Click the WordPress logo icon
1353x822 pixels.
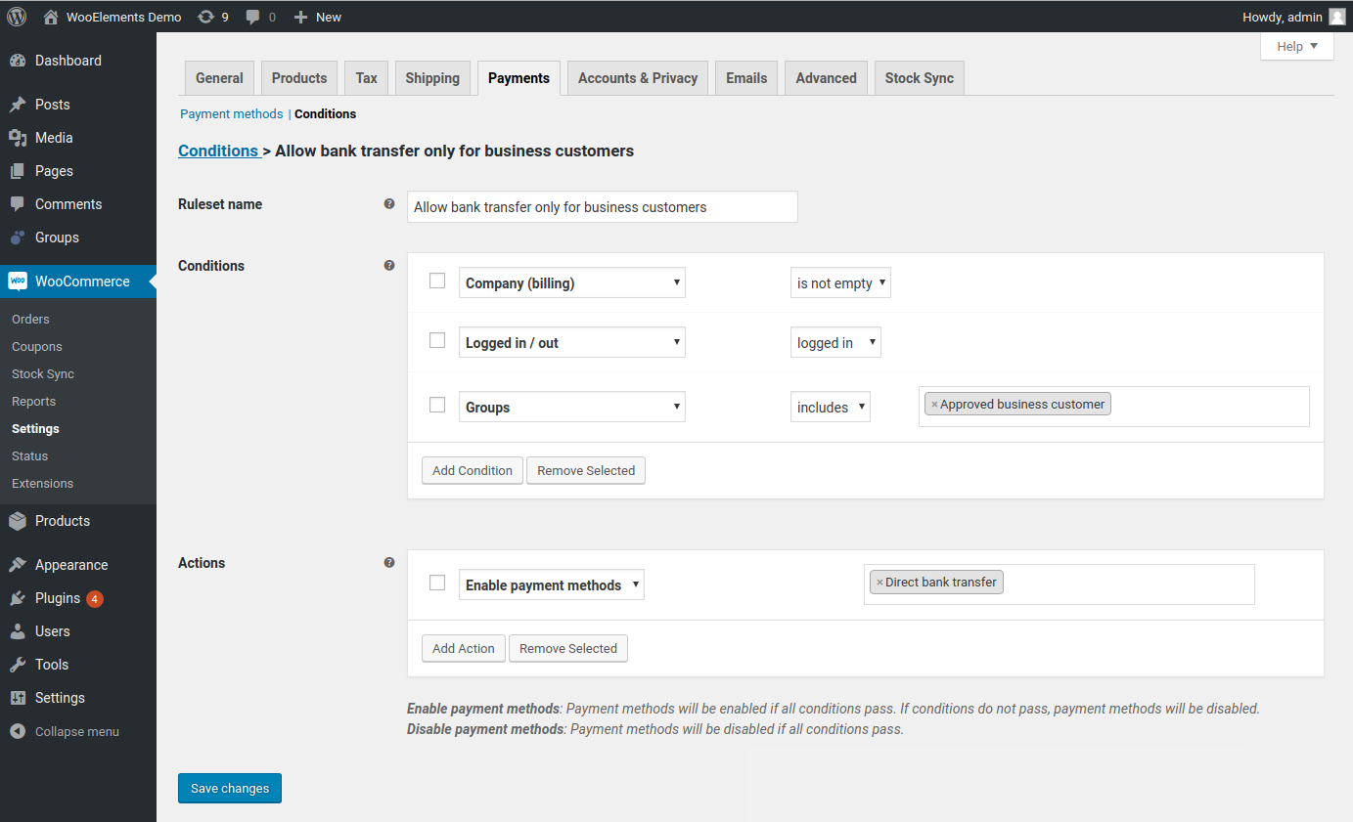(17, 17)
